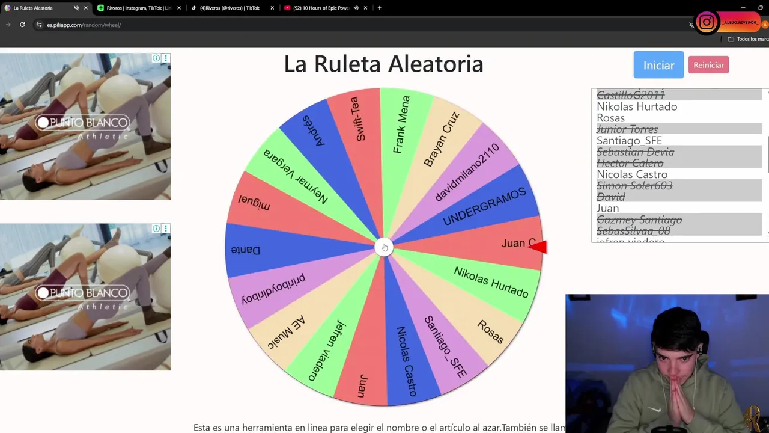Click the UNDERGRAMOS wheel segment
The image size is (769, 433).
[x=484, y=206]
